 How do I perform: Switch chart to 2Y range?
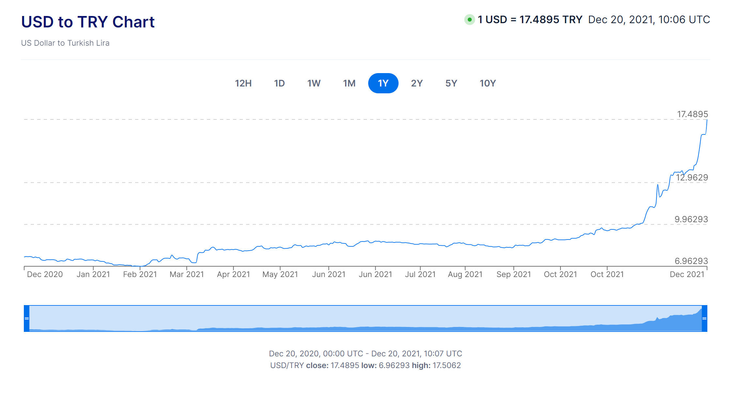(417, 83)
